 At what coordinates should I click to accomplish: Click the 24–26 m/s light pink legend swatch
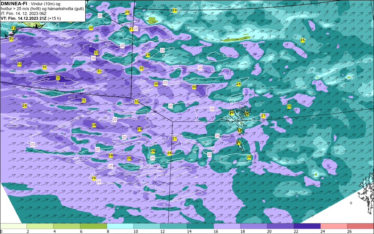pos(334,226)
